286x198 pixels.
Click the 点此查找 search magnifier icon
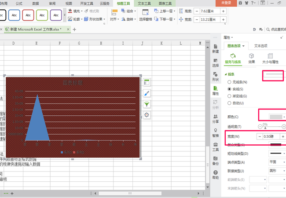[268, 29]
